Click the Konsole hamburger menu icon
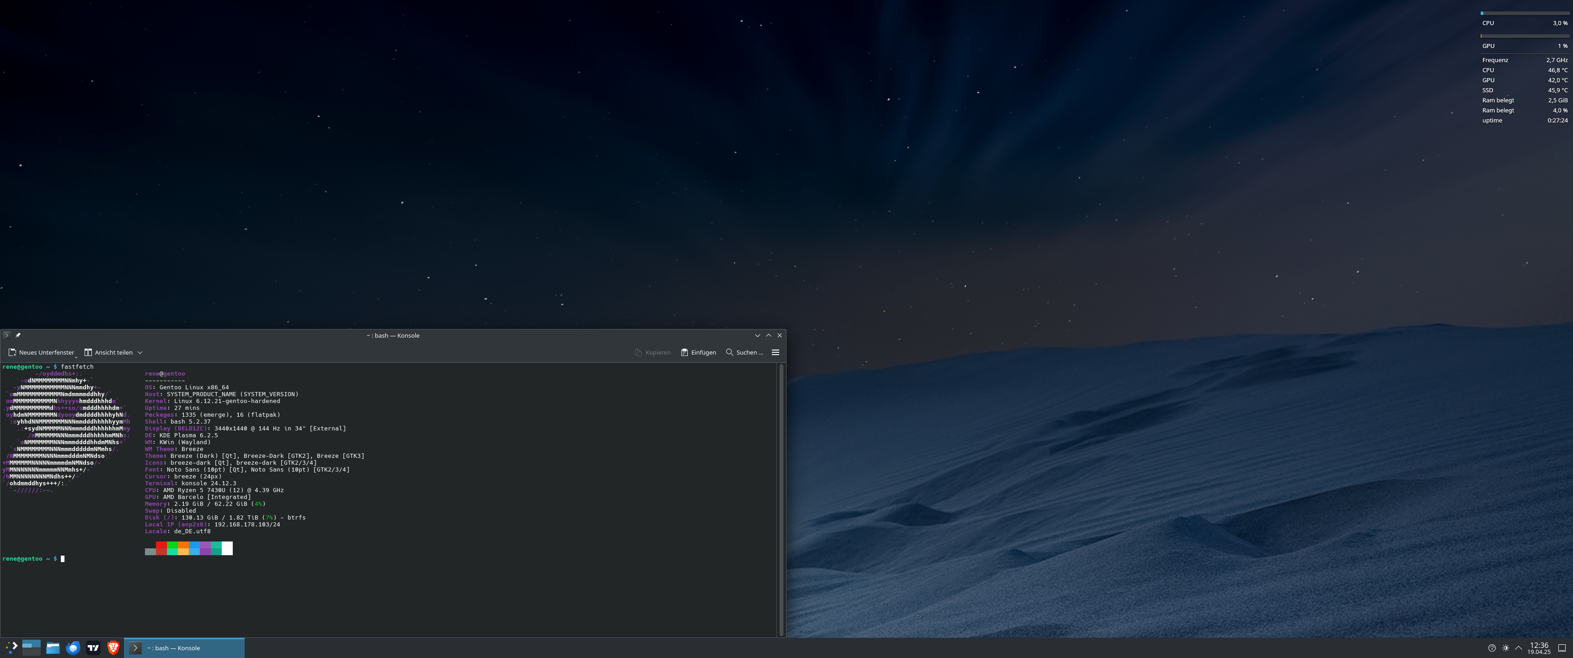1573x658 pixels. (x=775, y=352)
